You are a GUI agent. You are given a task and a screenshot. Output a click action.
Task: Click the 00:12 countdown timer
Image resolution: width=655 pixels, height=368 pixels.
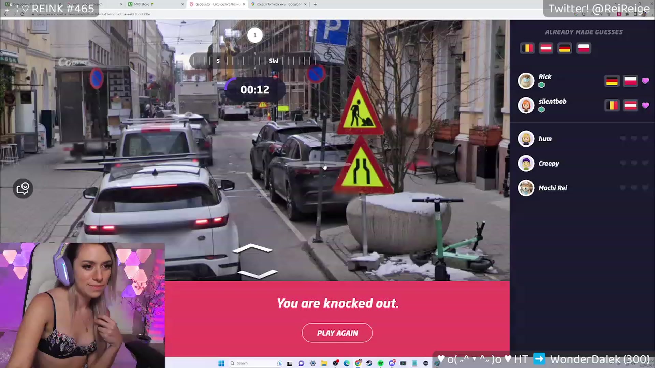point(255,90)
